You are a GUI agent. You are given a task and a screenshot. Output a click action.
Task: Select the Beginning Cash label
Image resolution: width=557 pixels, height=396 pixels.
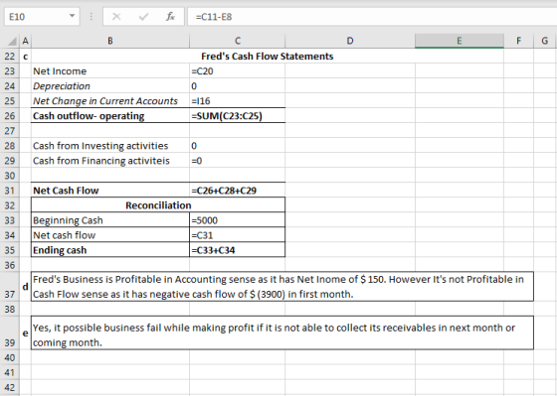coord(110,220)
